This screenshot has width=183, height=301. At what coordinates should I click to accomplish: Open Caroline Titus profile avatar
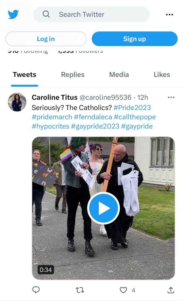(x=17, y=102)
